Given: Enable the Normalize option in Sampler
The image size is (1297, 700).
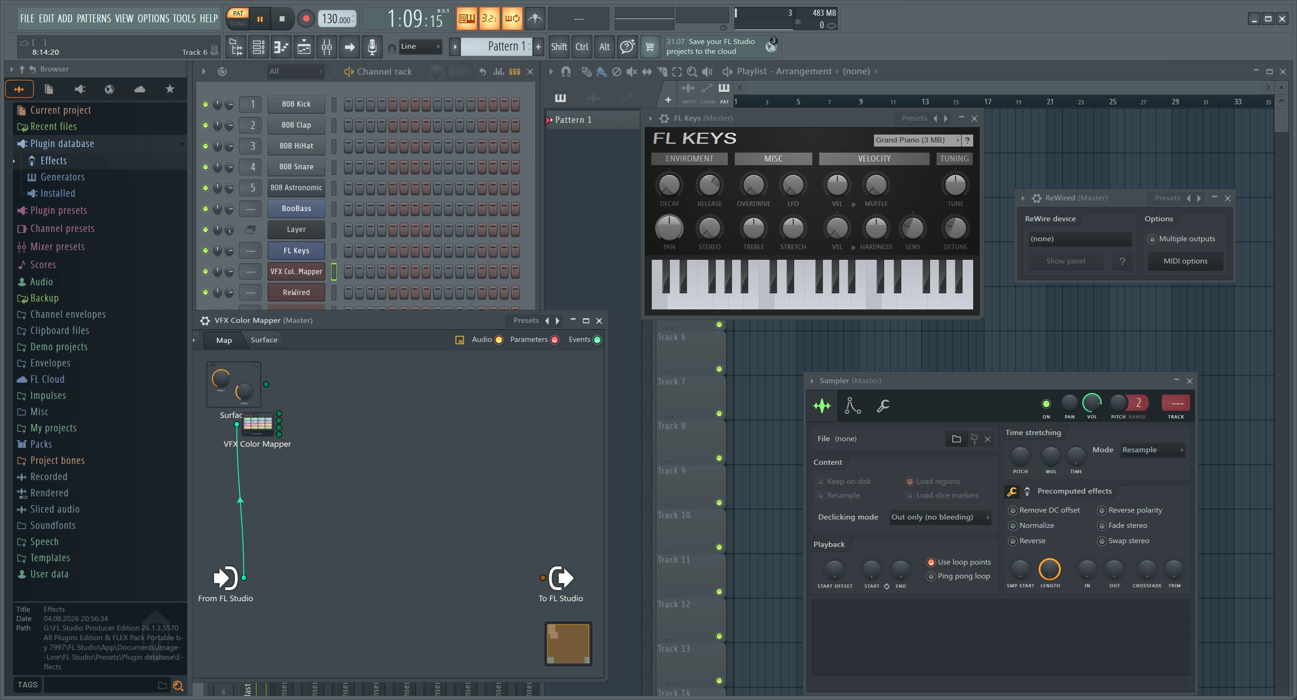Looking at the screenshot, I should point(1013,525).
